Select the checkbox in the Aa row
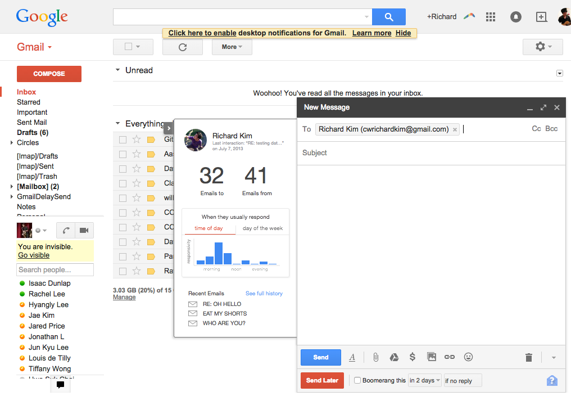571x396 pixels. click(123, 154)
